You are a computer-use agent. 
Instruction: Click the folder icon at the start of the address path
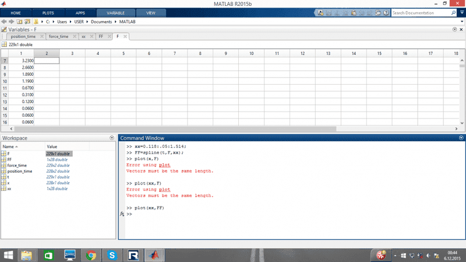coord(36,22)
